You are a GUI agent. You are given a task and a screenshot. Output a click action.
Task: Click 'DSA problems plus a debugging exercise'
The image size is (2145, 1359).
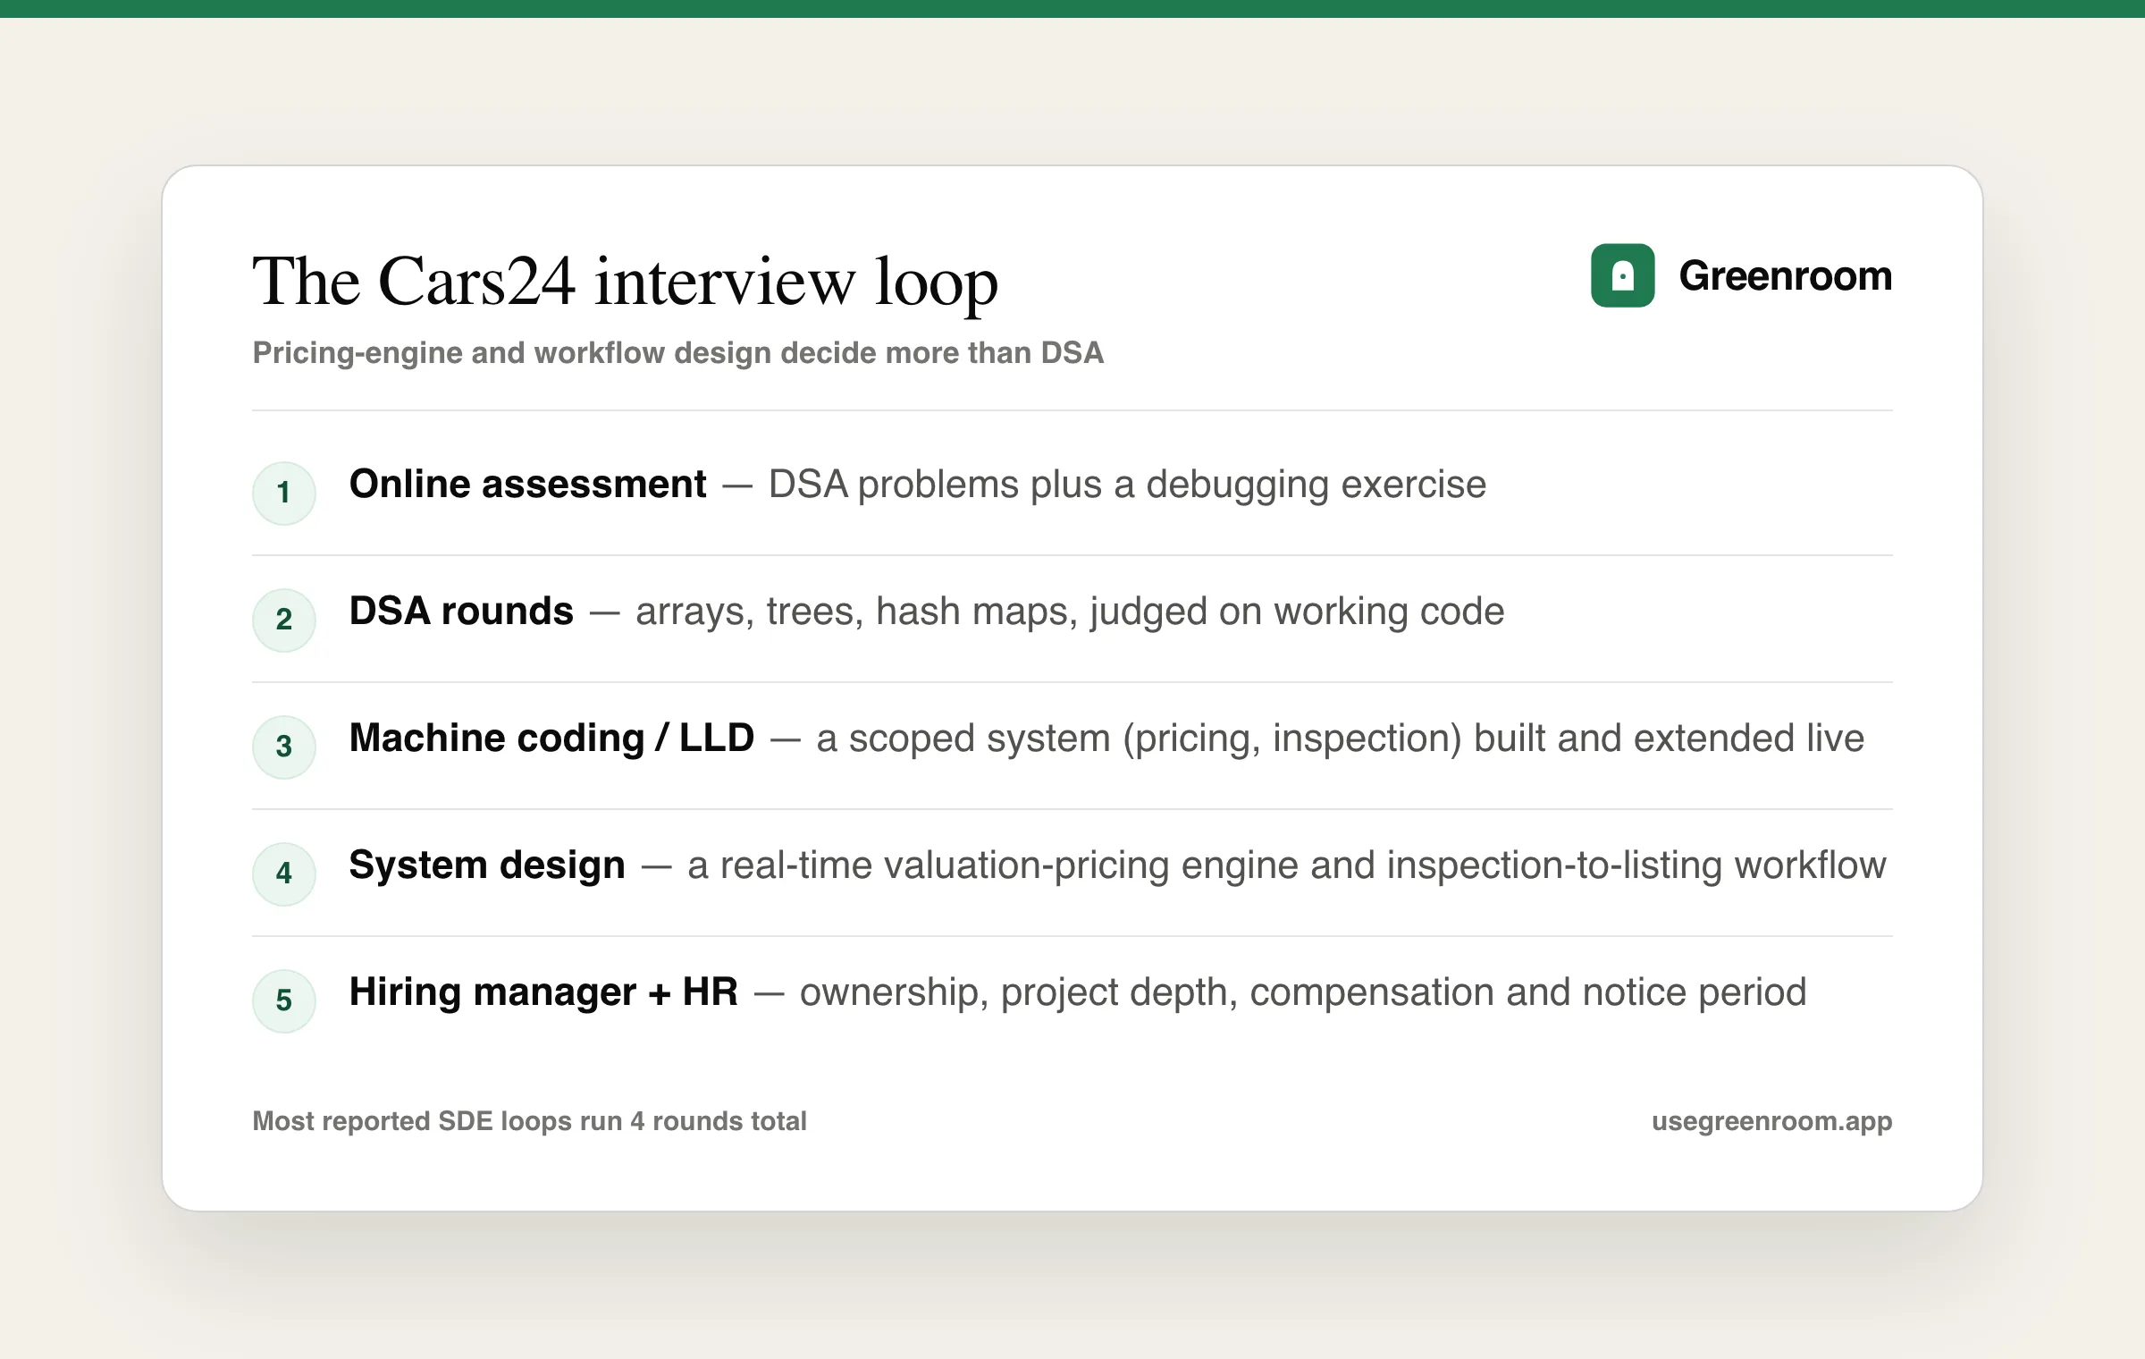pyautogui.click(x=1127, y=485)
